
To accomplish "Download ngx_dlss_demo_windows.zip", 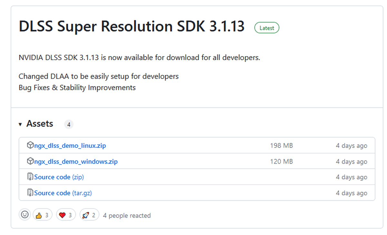I will point(76,161).
